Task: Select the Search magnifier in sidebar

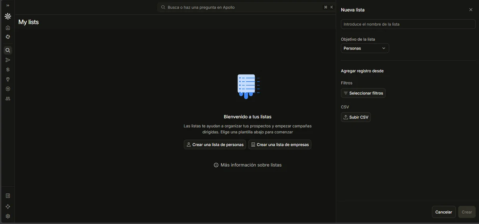Action: 8,50
